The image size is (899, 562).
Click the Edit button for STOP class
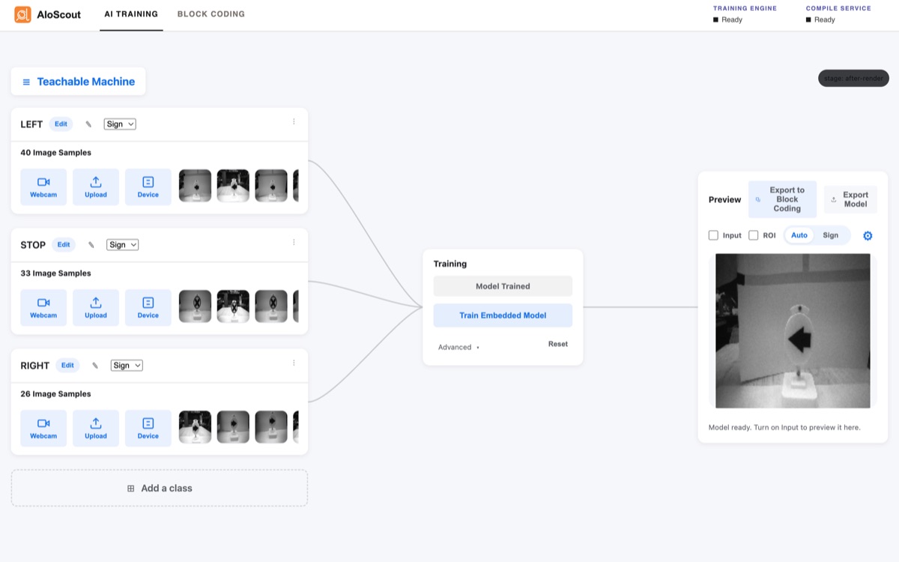(x=64, y=245)
